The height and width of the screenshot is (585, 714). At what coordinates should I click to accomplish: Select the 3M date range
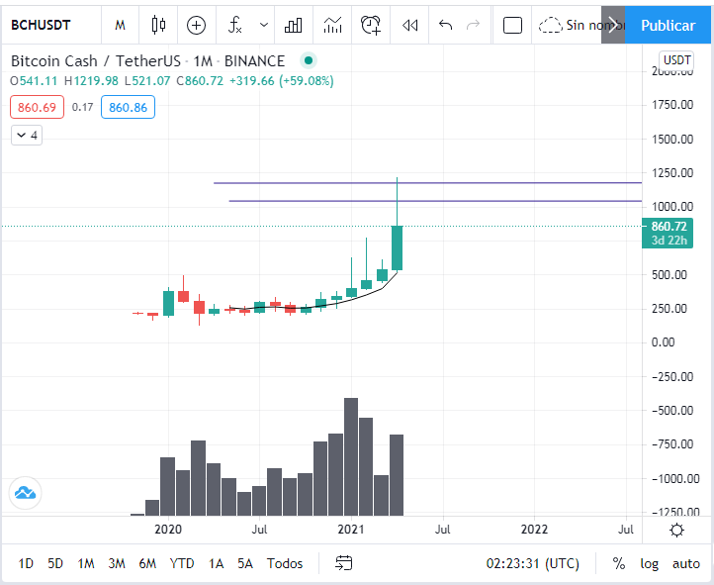[117, 563]
